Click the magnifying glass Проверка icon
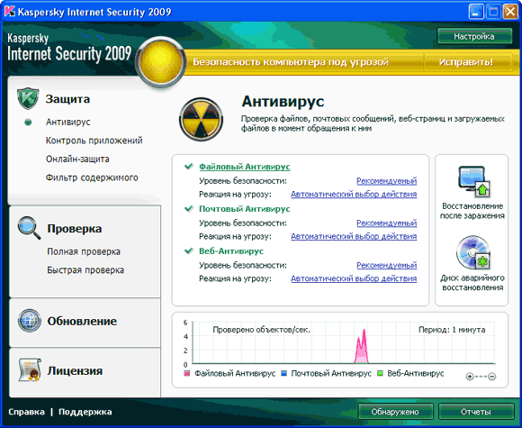 [x=30, y=228]
